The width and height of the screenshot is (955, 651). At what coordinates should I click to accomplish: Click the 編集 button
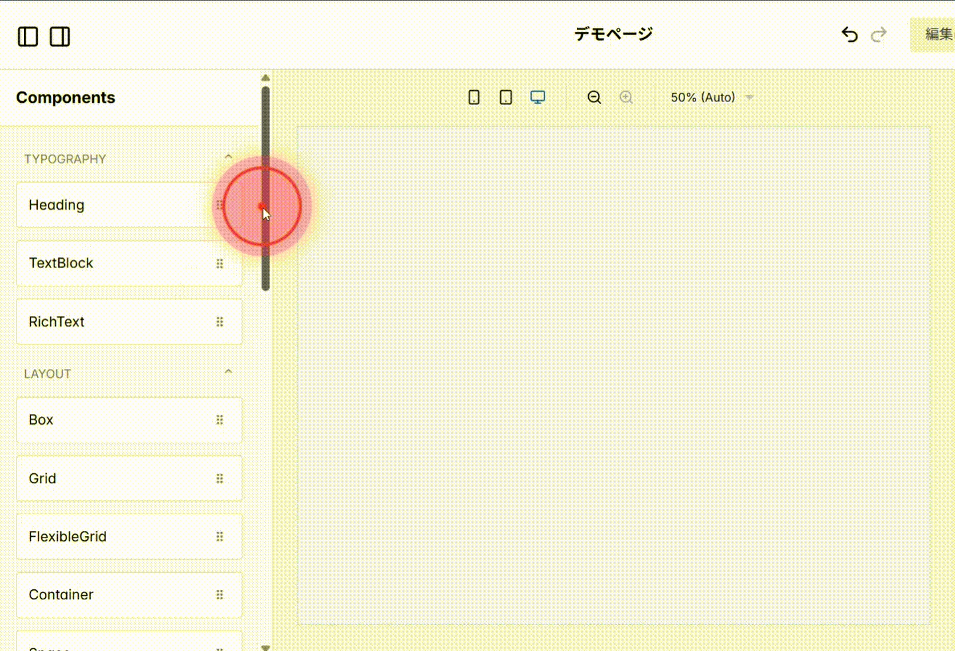(x=936, y=35)
